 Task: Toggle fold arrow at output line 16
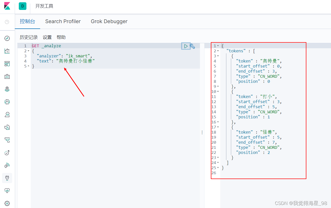(x=218, y=122)
